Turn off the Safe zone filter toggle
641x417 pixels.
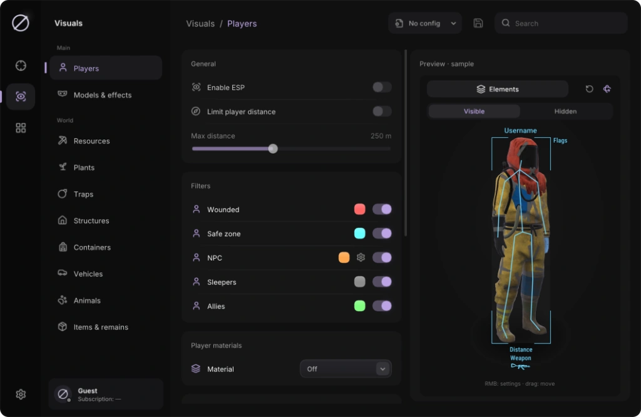click(x=382, y=234)
